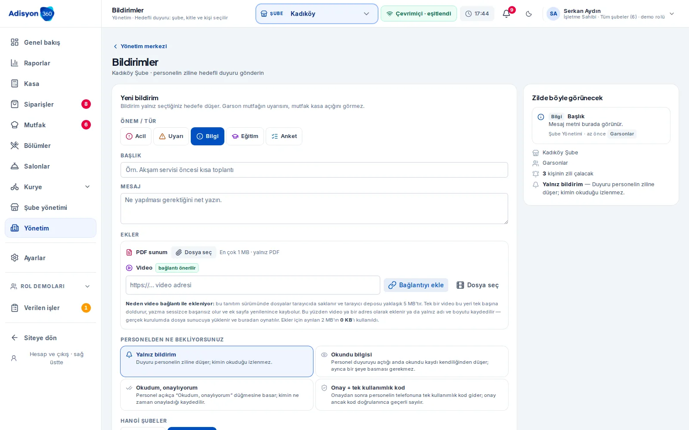Click the 17:44 clock indicator
This screenshot has width=689, height=430.
click(477, 14)
